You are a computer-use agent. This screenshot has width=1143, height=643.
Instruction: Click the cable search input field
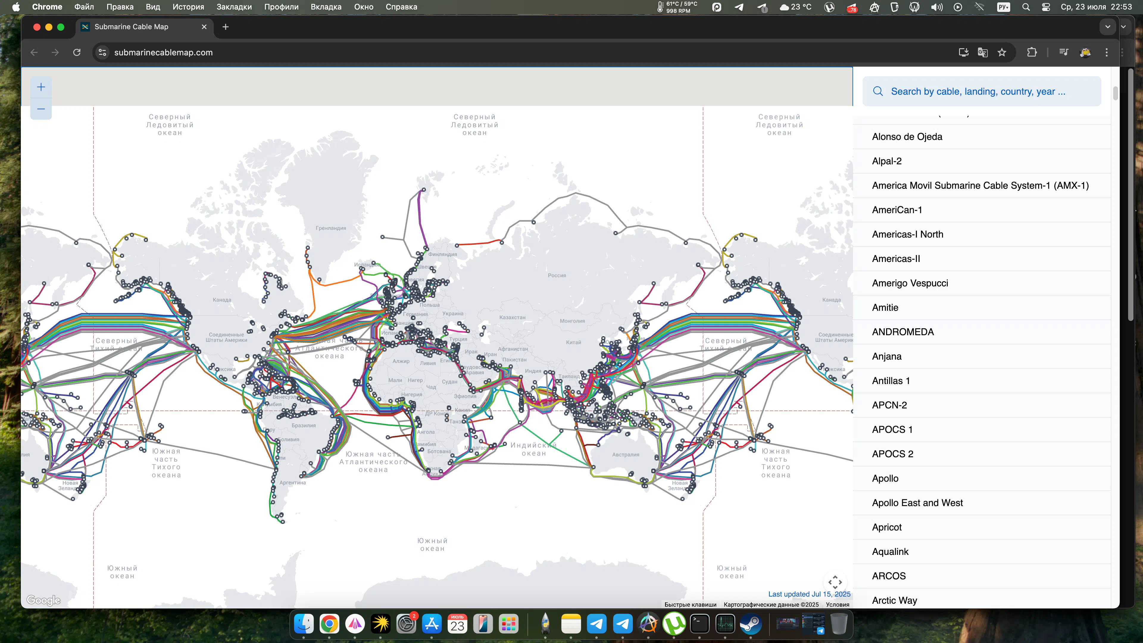(x=981, y=91)
